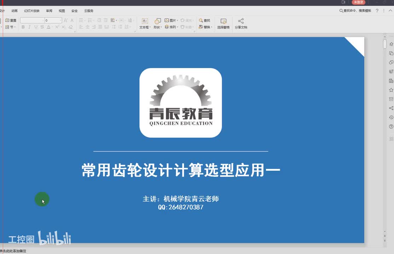
Task: Click the 未登录 (Not Logged In) button
Action: [x=358, y=2]
